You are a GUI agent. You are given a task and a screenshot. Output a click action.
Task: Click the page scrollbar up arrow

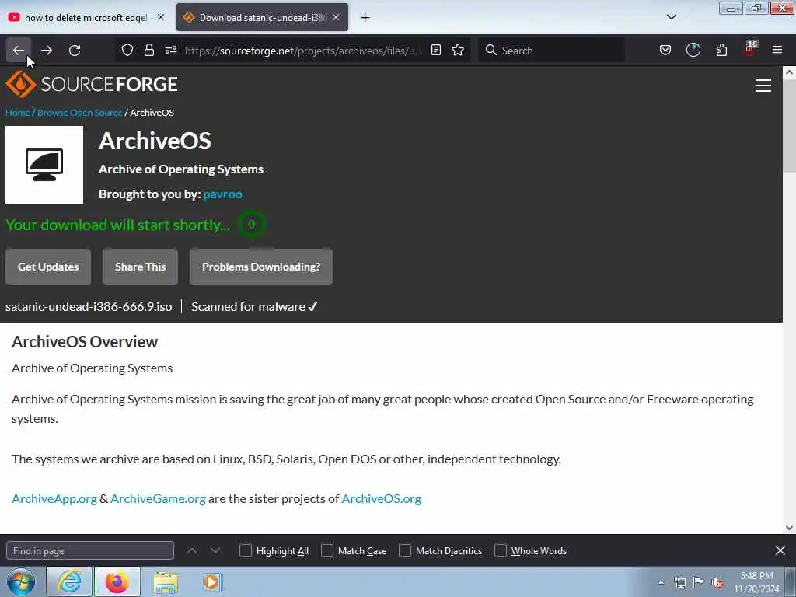789,72
